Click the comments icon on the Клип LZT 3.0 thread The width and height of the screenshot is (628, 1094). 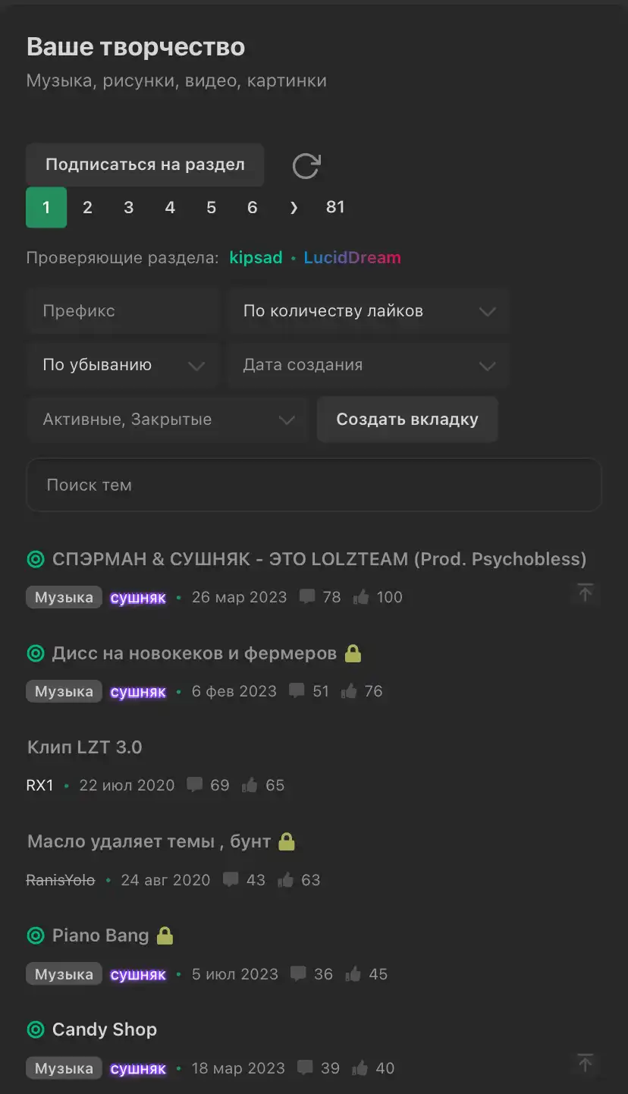point(195,785)
